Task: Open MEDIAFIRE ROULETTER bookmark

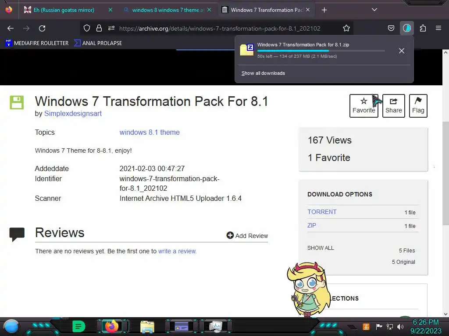Action: pyautogui.click(x=37, y=43)
